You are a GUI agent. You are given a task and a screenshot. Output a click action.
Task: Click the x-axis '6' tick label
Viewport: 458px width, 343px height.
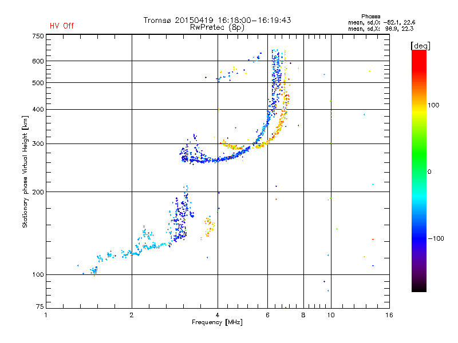click(x=267, y=315)
